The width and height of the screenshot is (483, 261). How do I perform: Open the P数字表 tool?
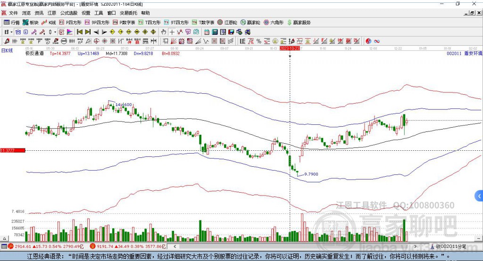(x=124, y=23)
